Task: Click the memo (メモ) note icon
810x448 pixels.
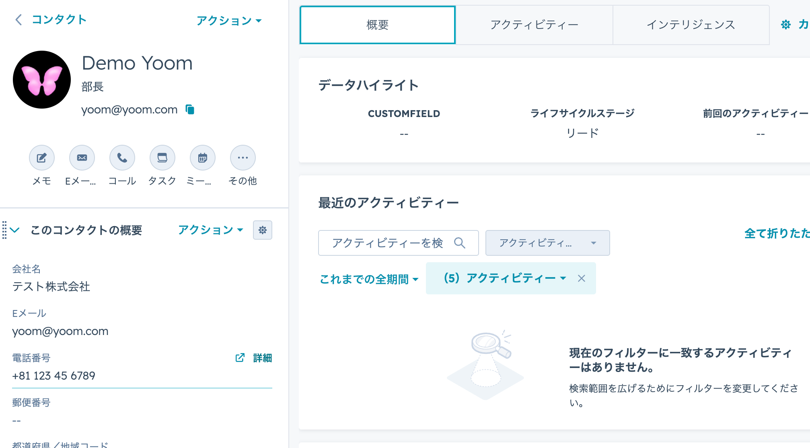Action: click(42, 158)
